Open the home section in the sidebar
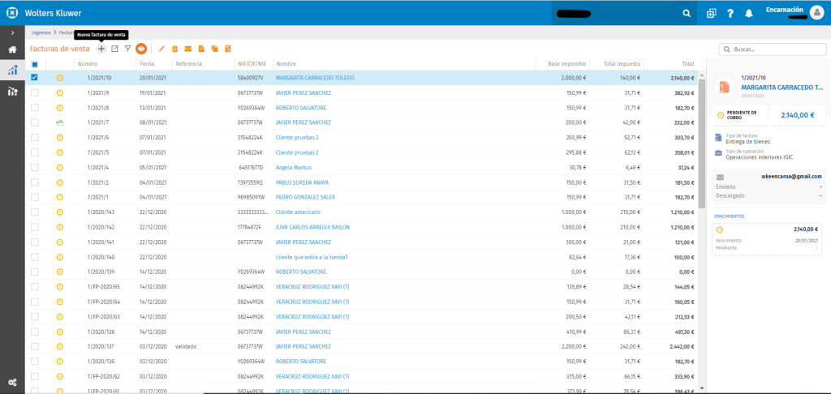831x394 pixels. point(12,49)
